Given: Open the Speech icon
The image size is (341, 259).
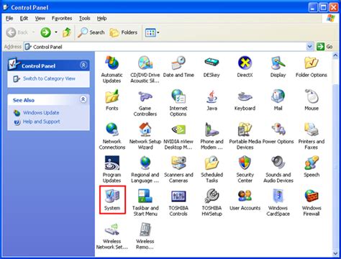Looking at the screenshot, I should pos(312,167).
